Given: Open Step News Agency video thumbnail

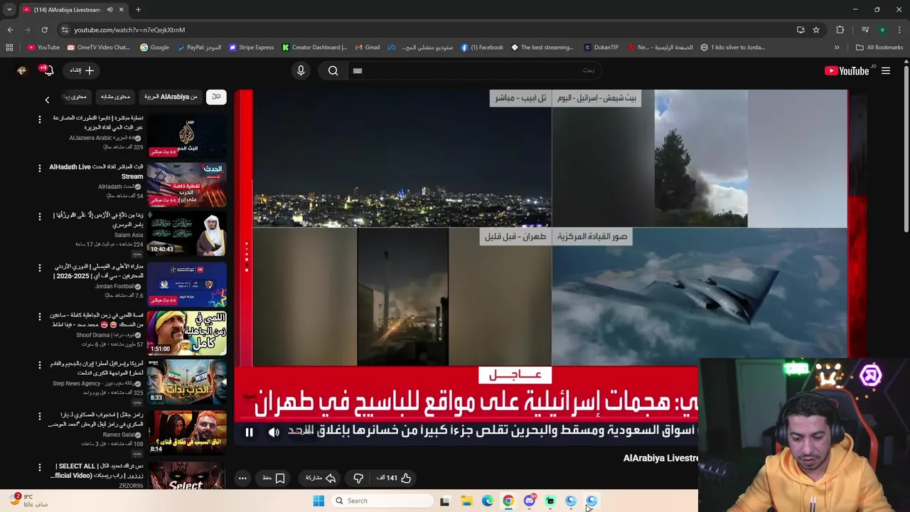Looking at the screenshot, I should click(187, 382).
